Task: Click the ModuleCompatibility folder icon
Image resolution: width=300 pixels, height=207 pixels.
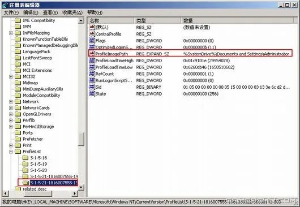Action: [x=18, y=96]
